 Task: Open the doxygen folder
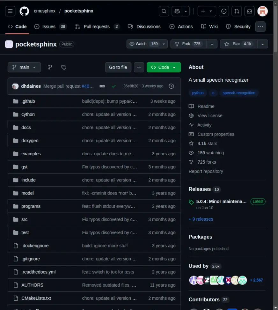(x=30, y=141)
